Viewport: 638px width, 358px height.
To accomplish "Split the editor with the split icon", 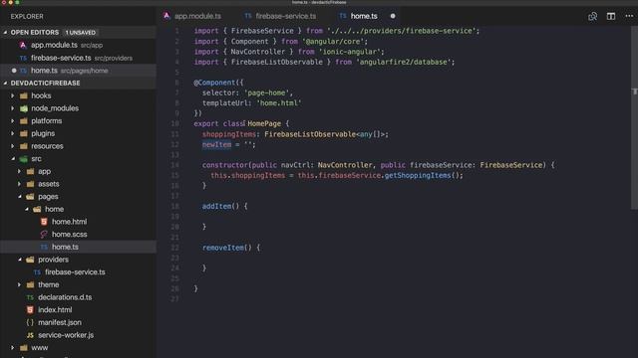I will 611,16.
